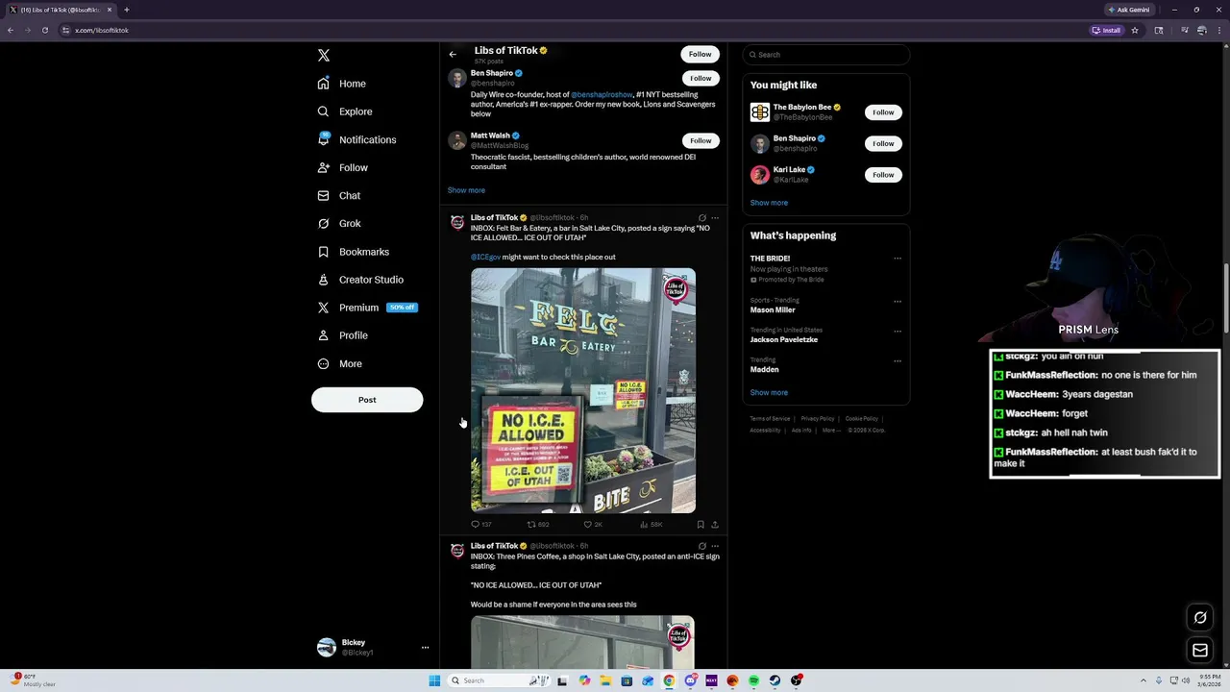Click the Grok icon on the Three Pines post
This screenshot has width=1230, height=692.
coord(702,546)
